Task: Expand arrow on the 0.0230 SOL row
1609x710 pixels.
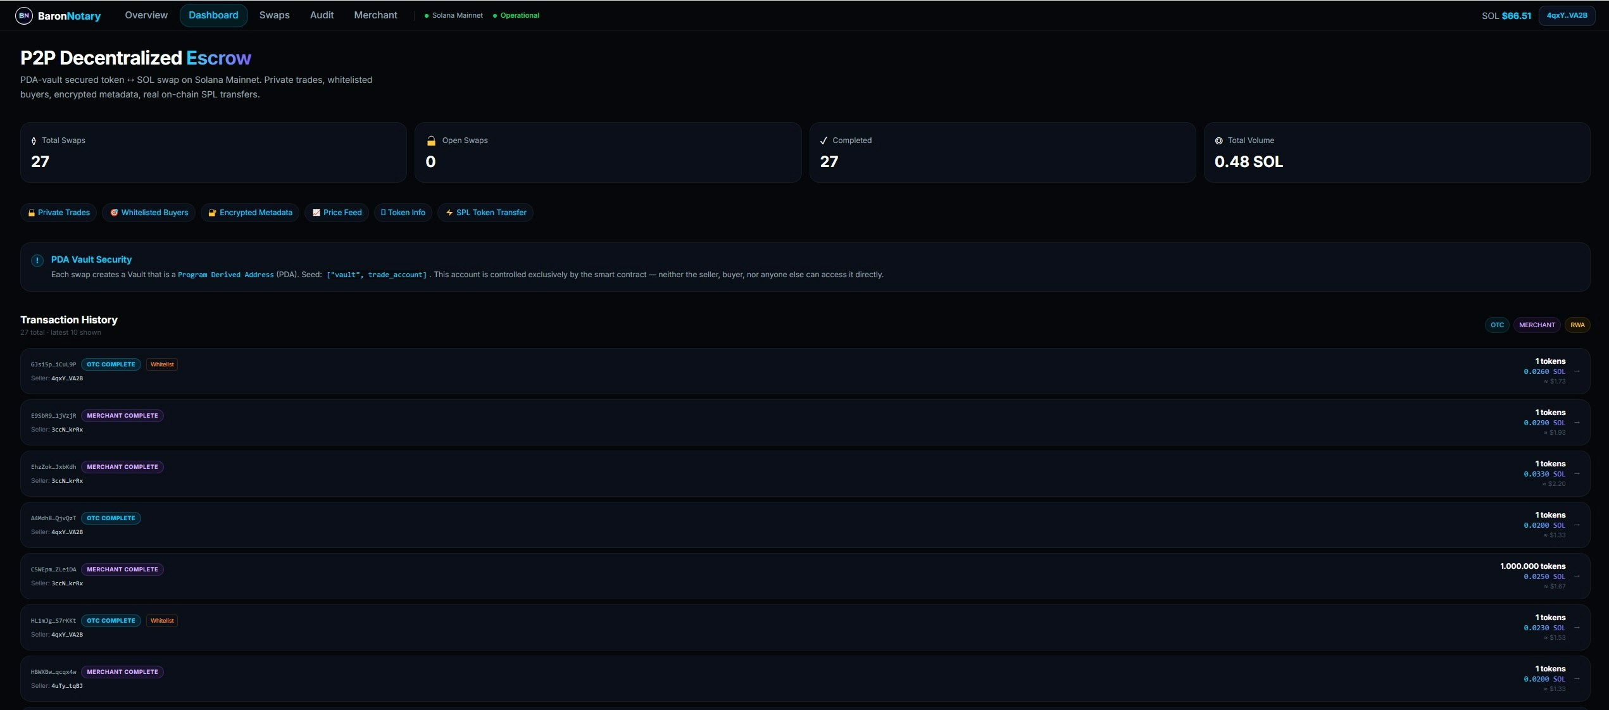Action: (x=1577, y=628)
